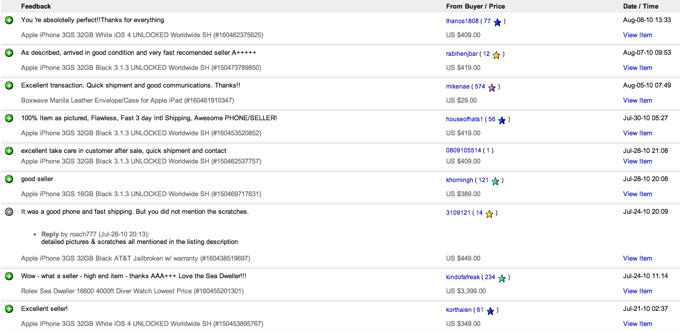
Task: Select 'Reply by roach777' text line
Action: (95, 234)
